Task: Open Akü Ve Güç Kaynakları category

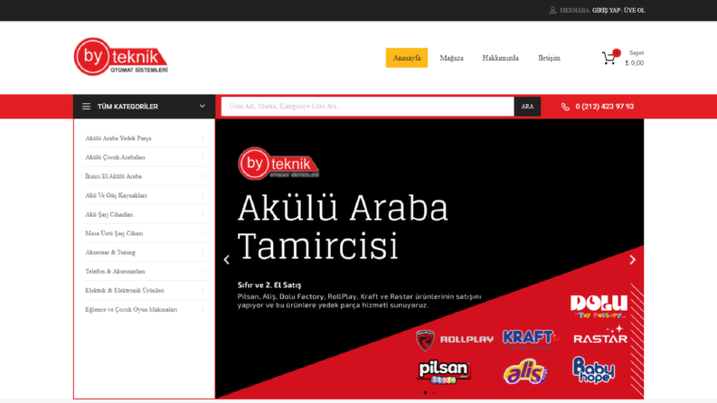Action: click(x=116, y=195)
